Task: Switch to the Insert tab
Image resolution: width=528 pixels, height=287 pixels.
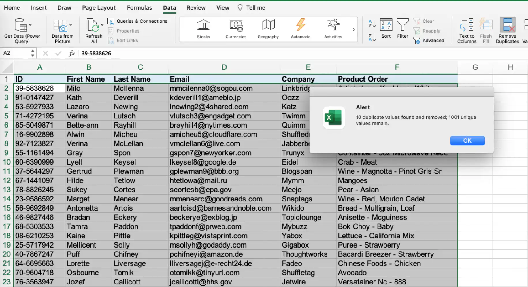Action: coord(39,8)
